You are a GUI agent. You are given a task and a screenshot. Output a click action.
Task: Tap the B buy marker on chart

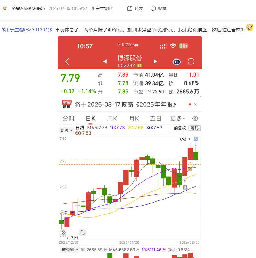[185, 187]
